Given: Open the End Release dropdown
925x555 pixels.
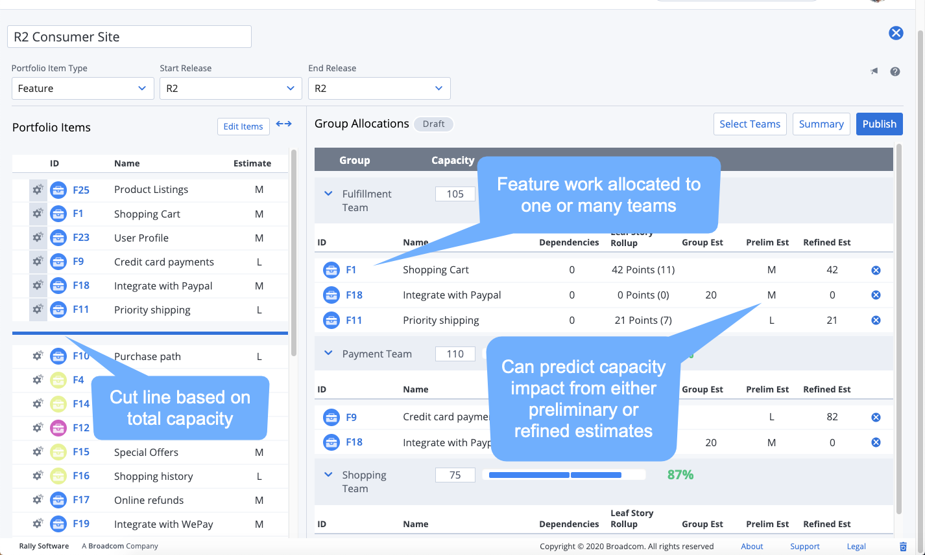Looking at the screenshot, I should coord(379,89).
